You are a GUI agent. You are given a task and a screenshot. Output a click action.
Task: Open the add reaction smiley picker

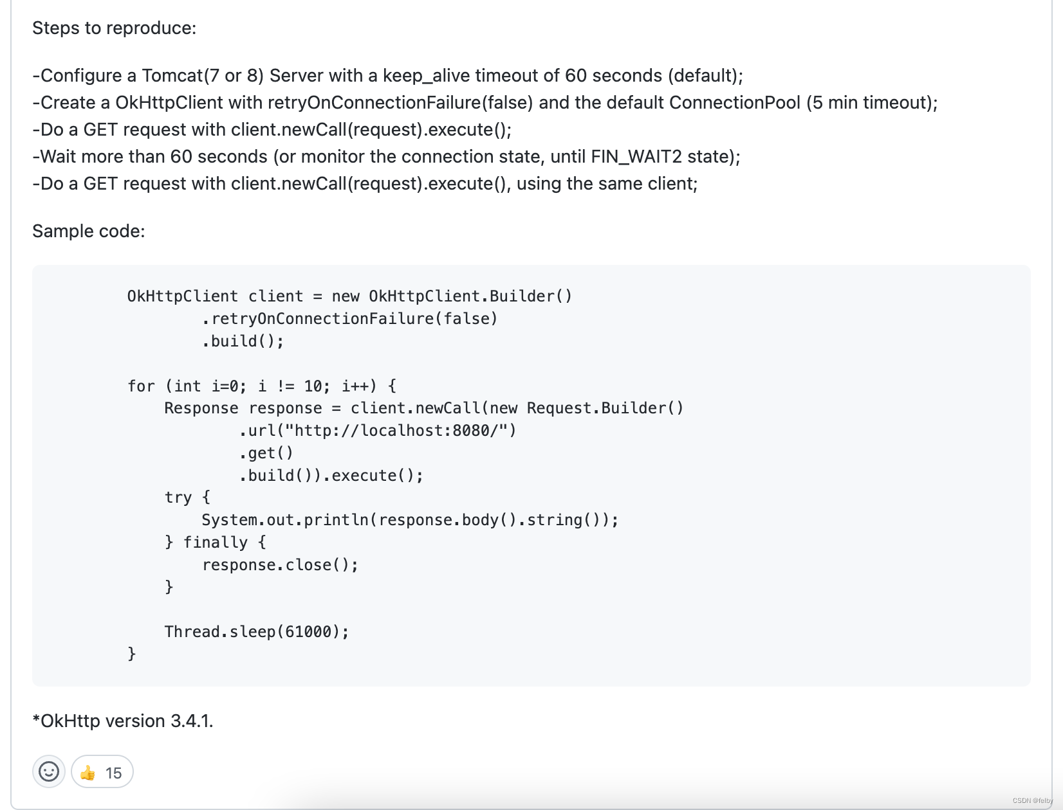(49, 771)
